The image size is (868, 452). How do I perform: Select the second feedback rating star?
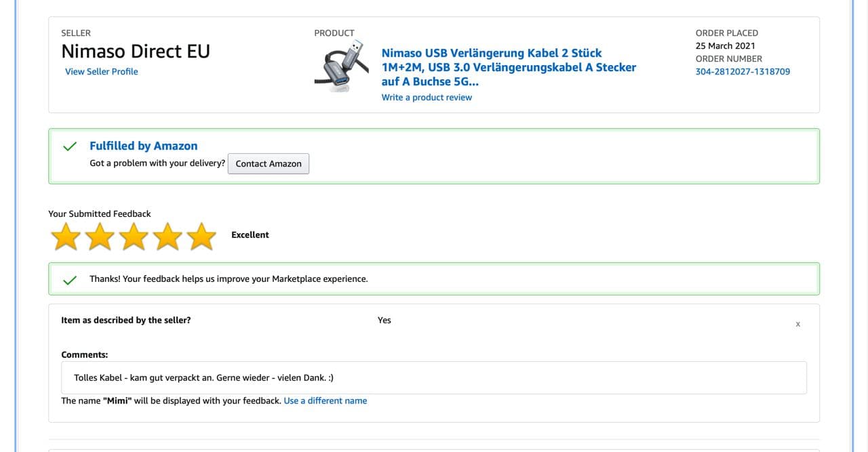click(x=100, y=237)
